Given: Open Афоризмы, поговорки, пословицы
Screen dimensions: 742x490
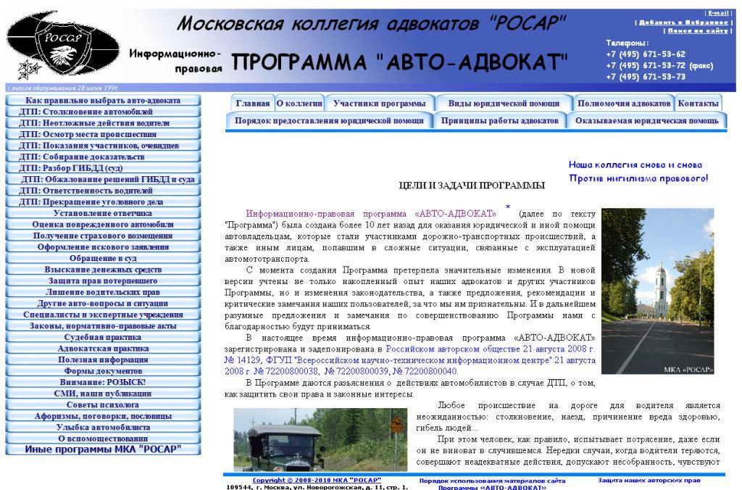Looking at the screenshot, I should point(103,416).
